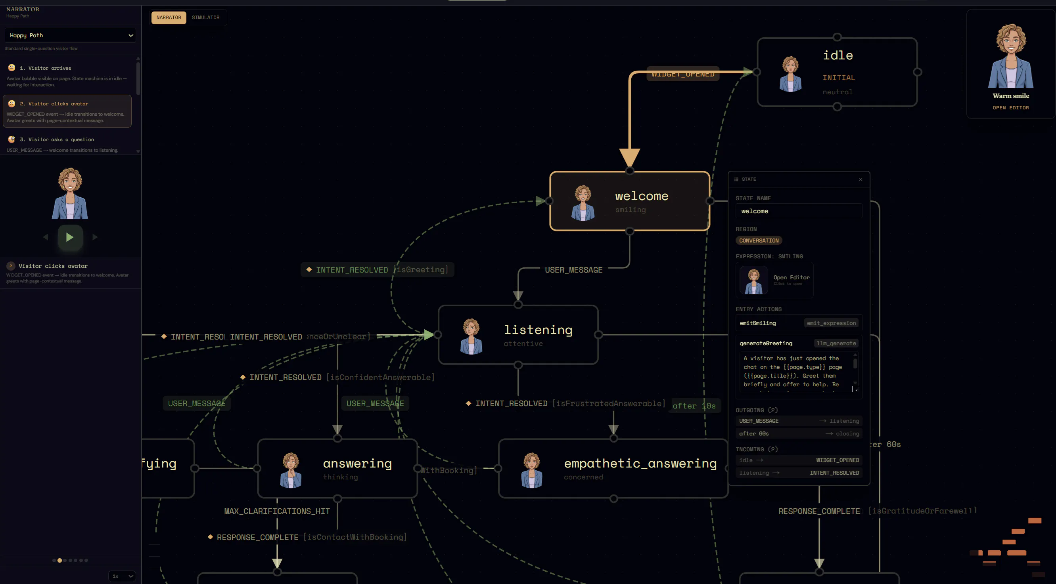Click the avatar icon in idle node

(x=790, y=74)
